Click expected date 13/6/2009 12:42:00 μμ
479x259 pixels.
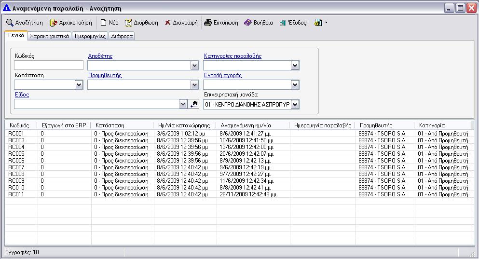point(246,147)
